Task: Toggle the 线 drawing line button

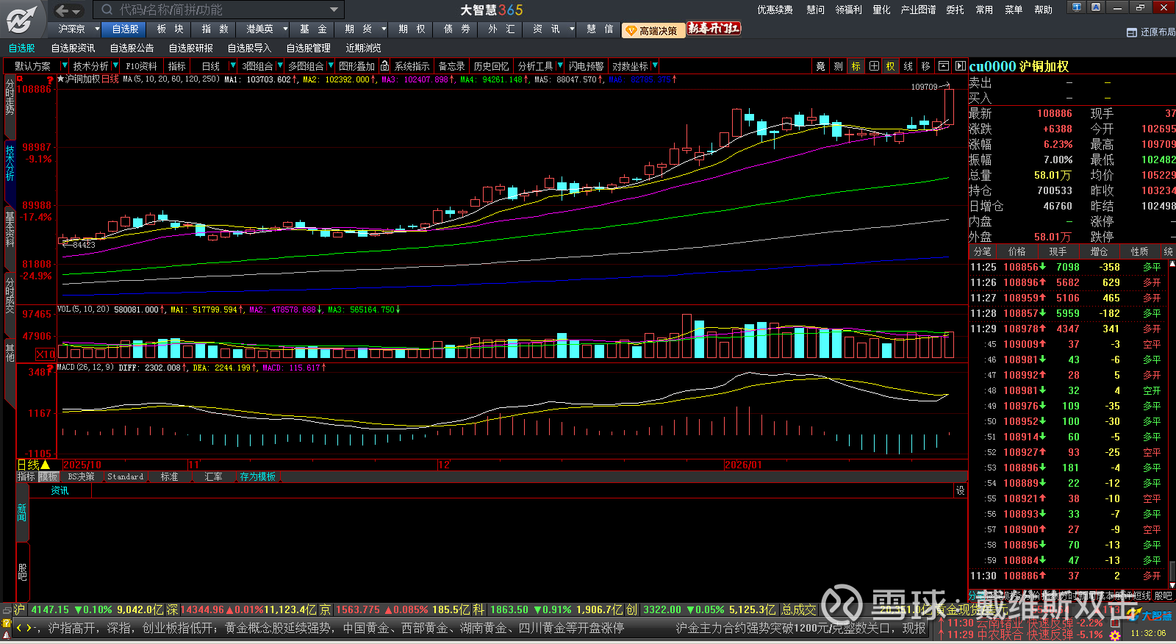Action: click(x=908, y=66)
